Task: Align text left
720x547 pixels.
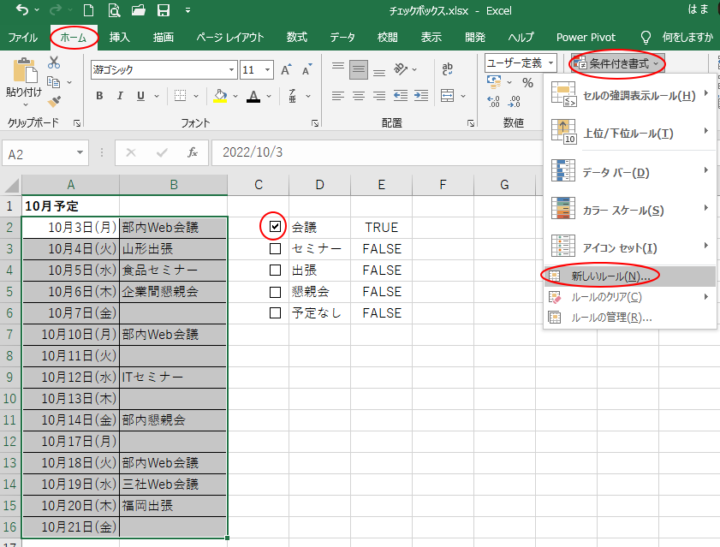Action: point(338,96)
